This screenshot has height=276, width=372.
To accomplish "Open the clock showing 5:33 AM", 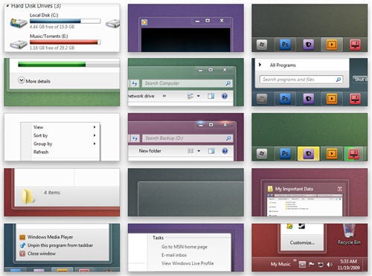I will tap(348, 264).
